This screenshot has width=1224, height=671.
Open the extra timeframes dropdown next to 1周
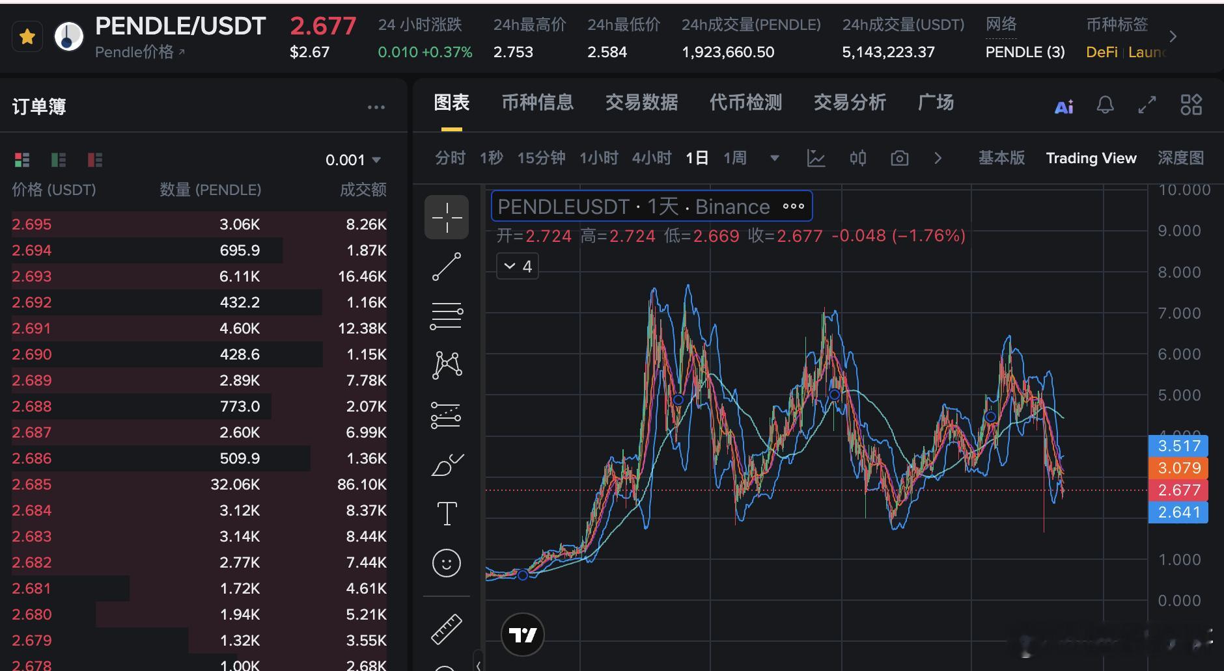pyautogui.click(x=773, y=157)
